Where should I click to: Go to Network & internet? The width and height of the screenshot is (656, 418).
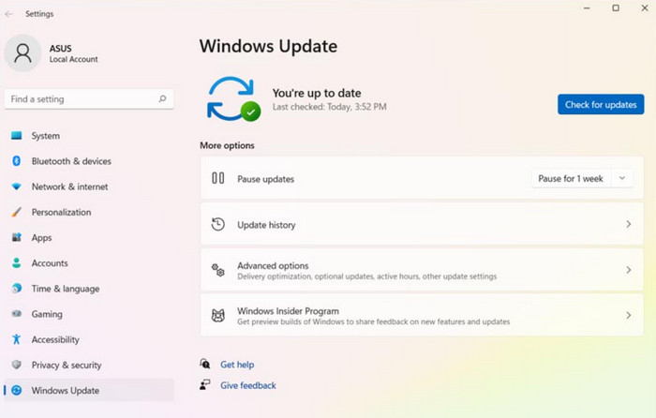(89, 187)
